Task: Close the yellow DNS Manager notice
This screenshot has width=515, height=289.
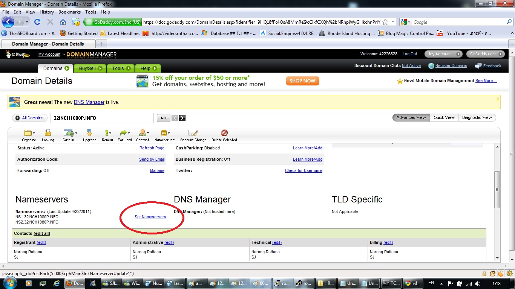Action: [498, 99]
